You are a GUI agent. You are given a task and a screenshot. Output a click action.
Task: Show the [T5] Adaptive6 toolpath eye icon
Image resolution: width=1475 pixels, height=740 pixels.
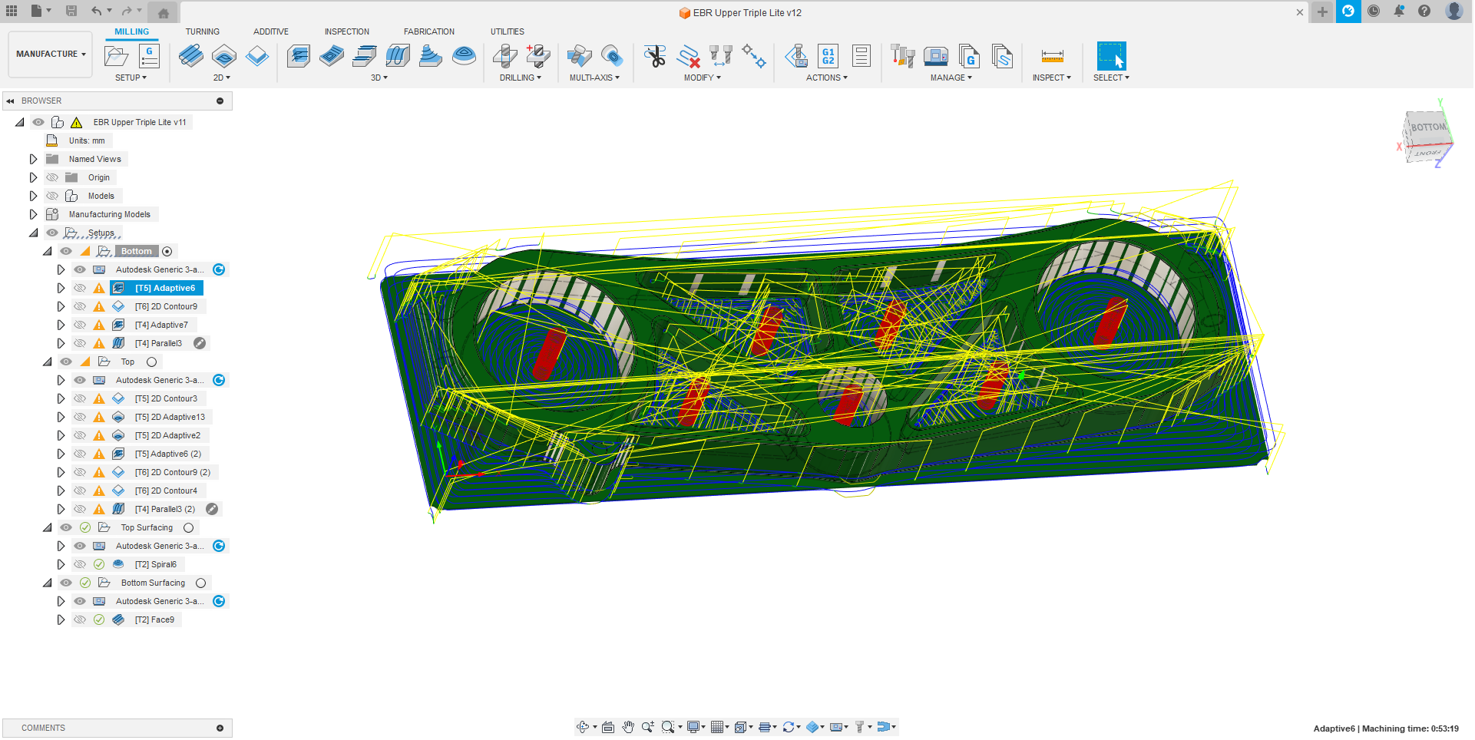80,288
